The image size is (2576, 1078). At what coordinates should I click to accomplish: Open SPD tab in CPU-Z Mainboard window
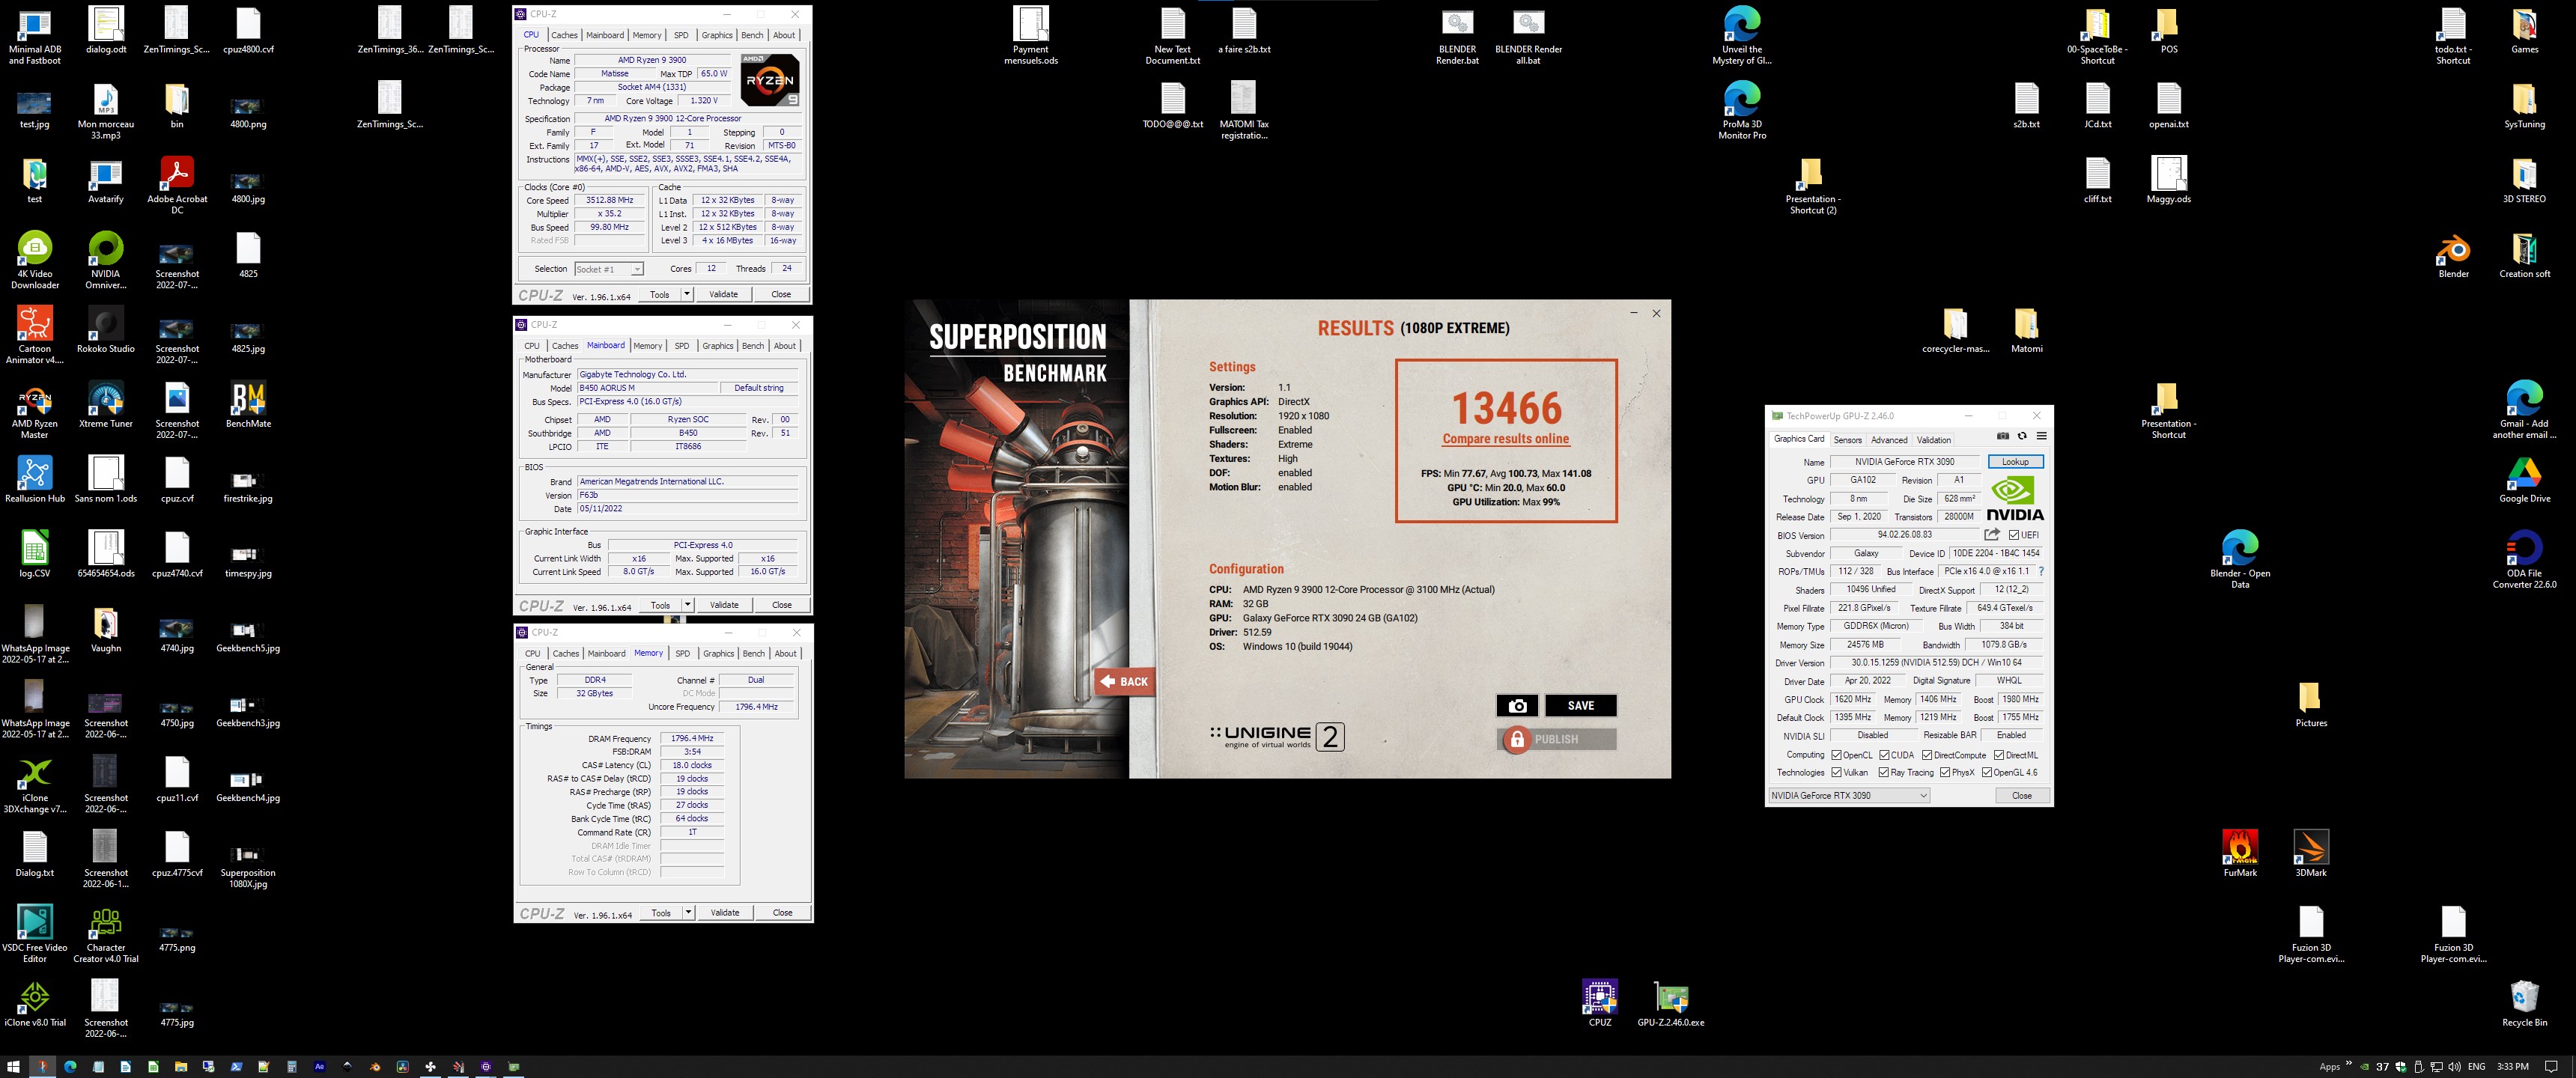tap(682, 346)
